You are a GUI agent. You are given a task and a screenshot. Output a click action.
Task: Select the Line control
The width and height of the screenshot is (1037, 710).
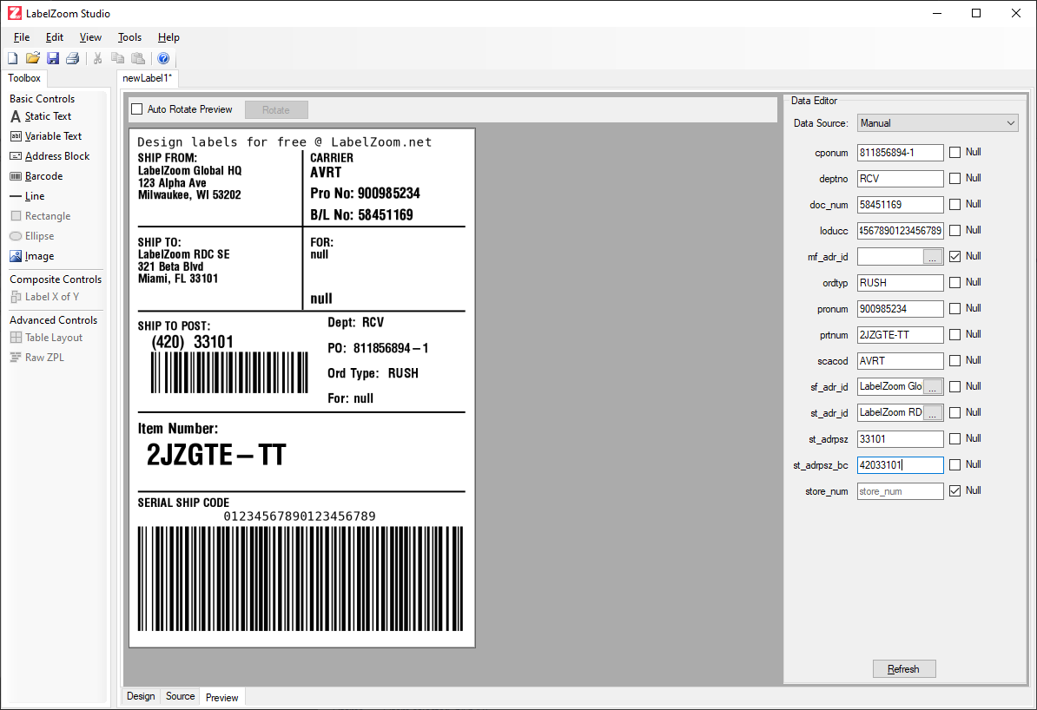[27, 196]
